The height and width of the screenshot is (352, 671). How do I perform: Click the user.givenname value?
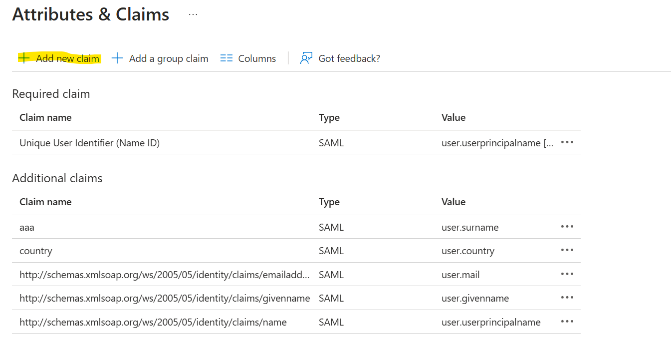(x=475, y=299)
